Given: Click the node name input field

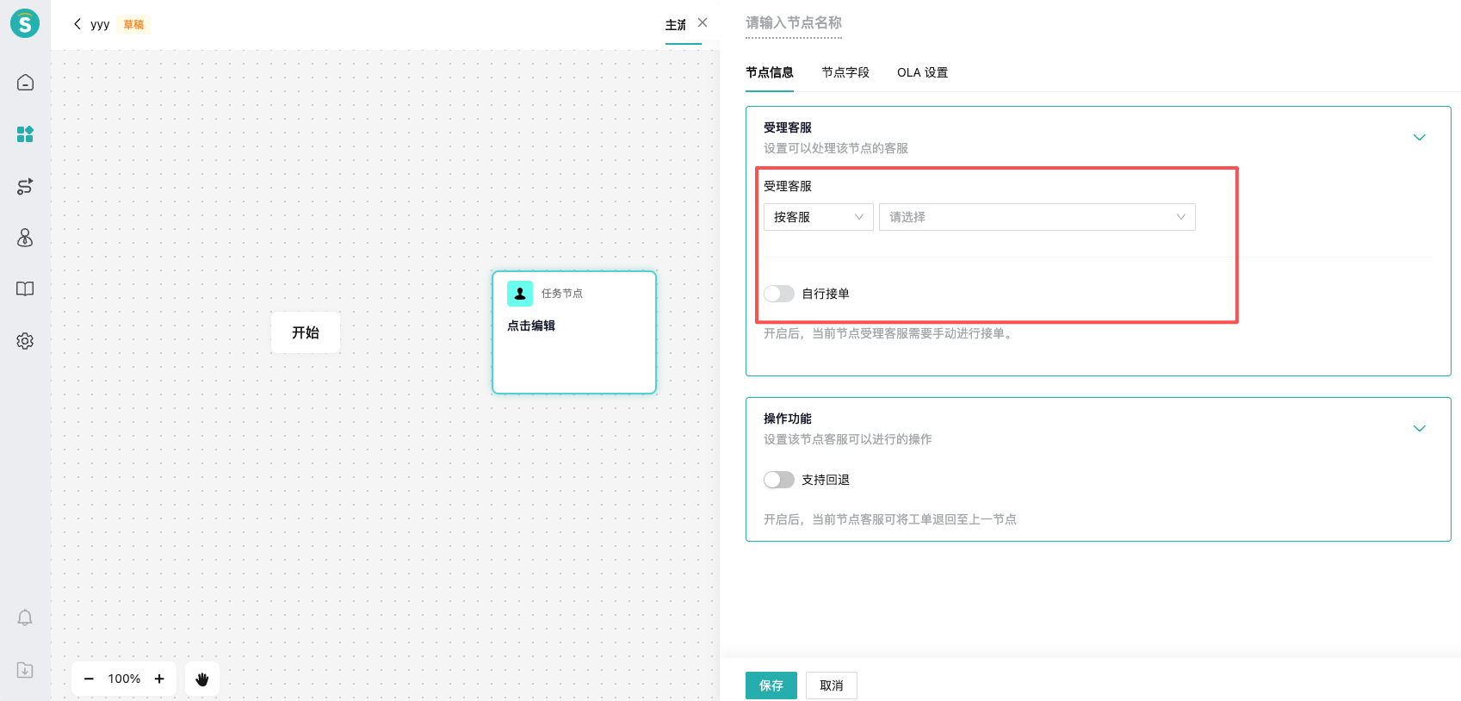Looking at the screenshot, I should tap(793, 23).
